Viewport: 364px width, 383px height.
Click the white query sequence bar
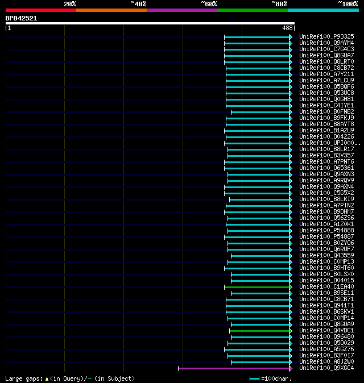(x=150, y=23)
